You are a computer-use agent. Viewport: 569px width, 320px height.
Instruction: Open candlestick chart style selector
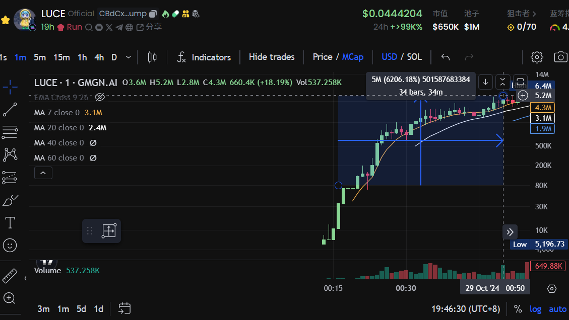pyautogui.click(x=152, y=57)
